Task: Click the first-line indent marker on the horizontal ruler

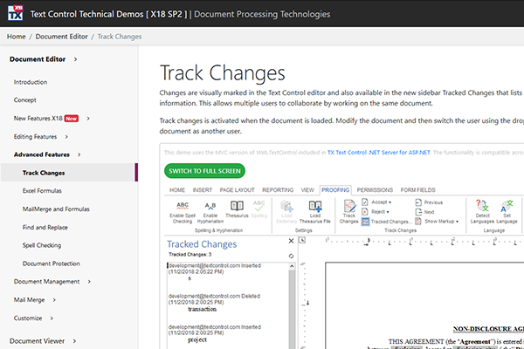Action: point(369,240)
